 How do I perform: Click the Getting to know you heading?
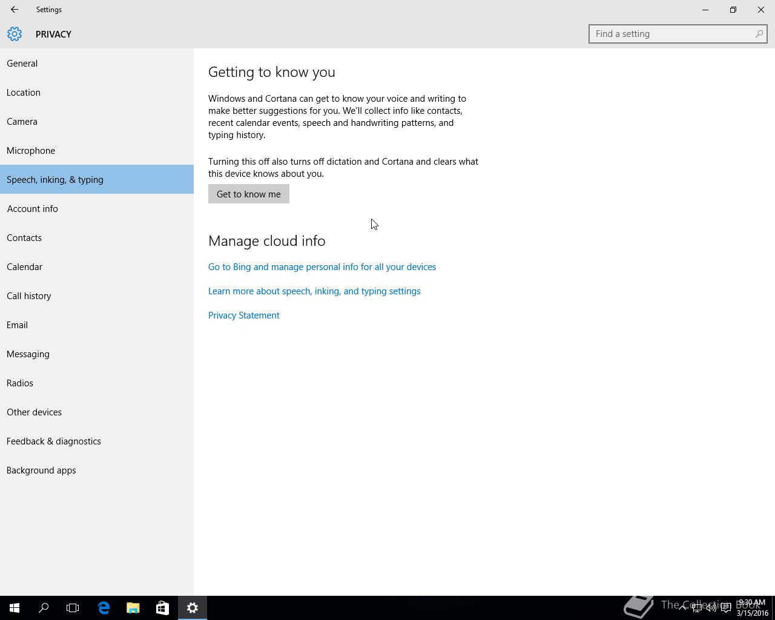point(272,72)
